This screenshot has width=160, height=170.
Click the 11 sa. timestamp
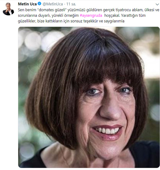(71, 4)
